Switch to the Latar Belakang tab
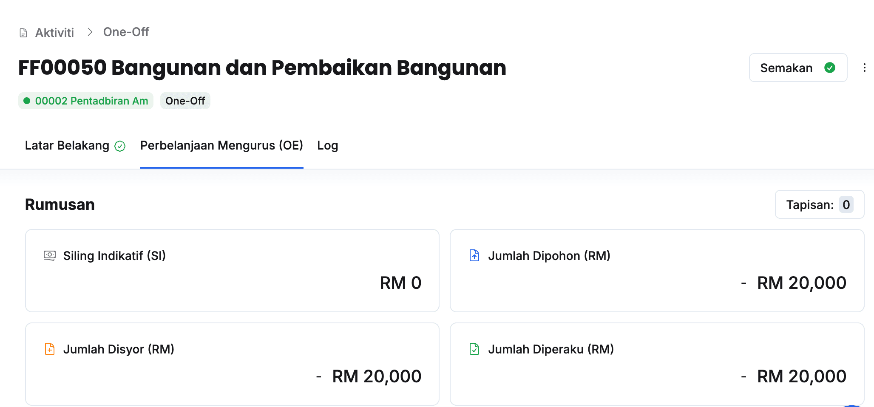Image resolution: width=874 pixels, height=407 pixels. [67, 146]
